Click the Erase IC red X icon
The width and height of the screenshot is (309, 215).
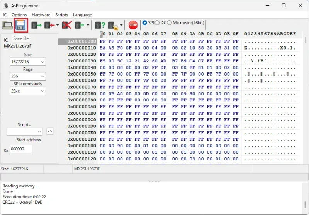point(67,25)
